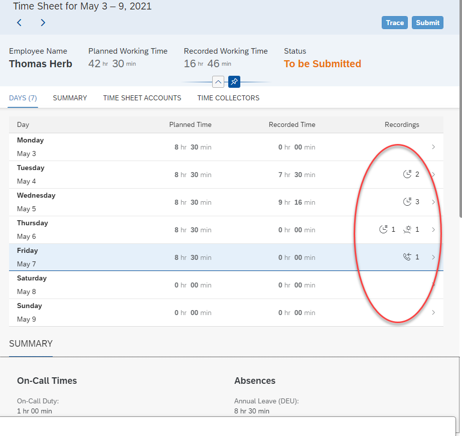Screen dimensions: 462x436
Task: Click the Recordings column header
Action: point(402,125)
